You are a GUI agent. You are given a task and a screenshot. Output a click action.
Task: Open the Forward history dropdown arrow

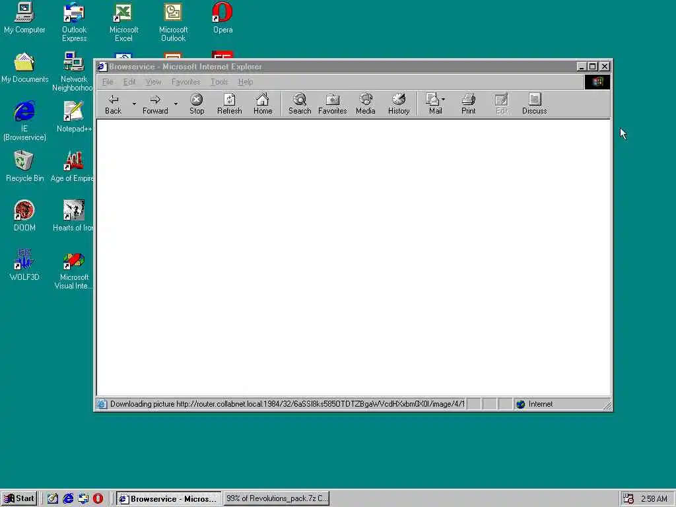176,104
